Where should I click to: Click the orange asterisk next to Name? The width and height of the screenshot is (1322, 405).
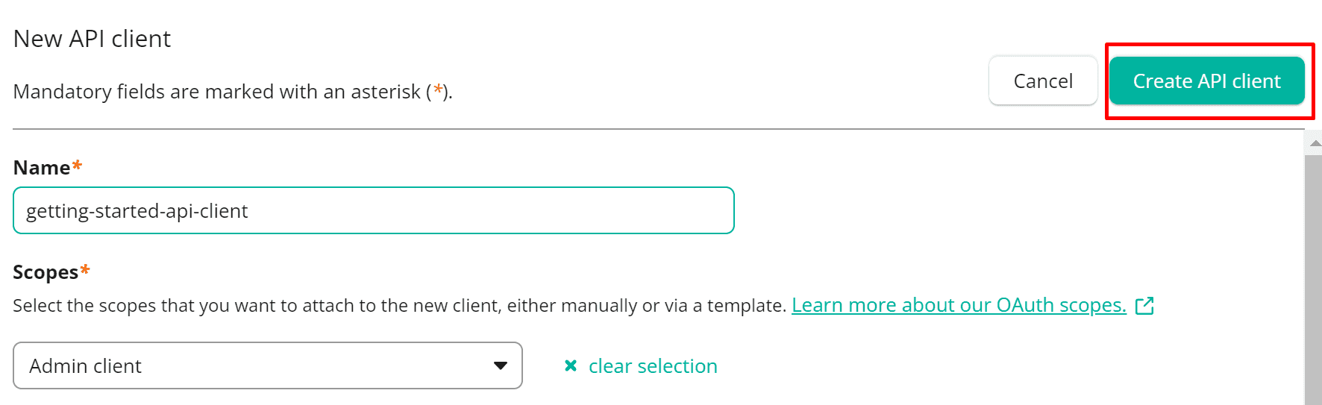(x=77, y=166)
